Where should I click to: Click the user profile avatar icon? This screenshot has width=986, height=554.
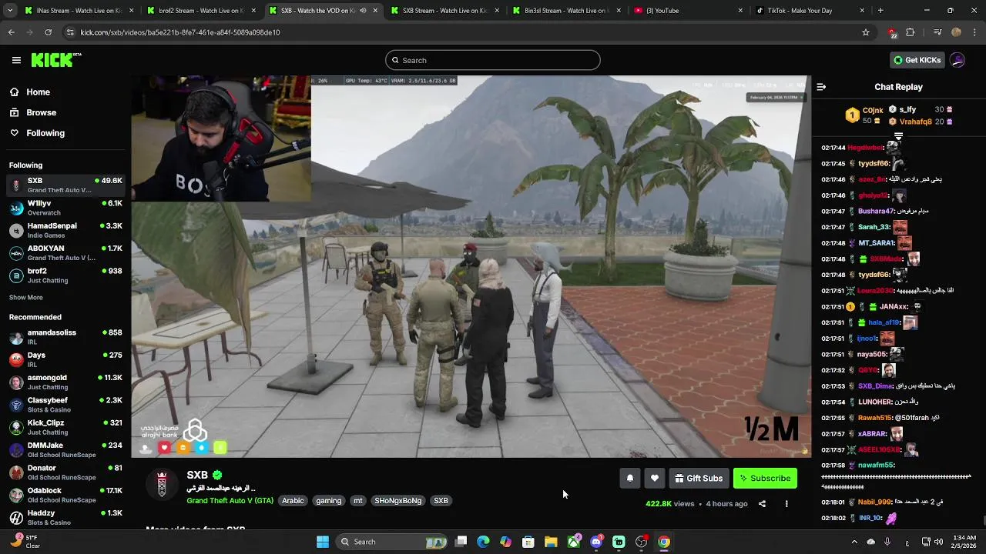pos(957,60)
